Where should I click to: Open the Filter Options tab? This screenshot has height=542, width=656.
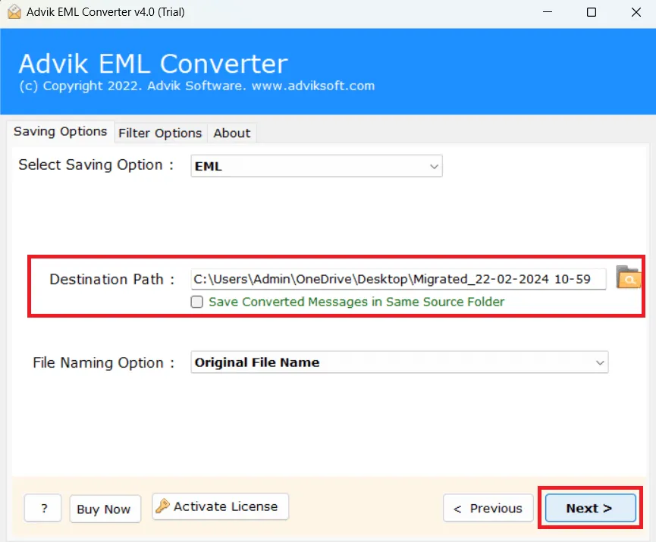(x=160, y=133)
